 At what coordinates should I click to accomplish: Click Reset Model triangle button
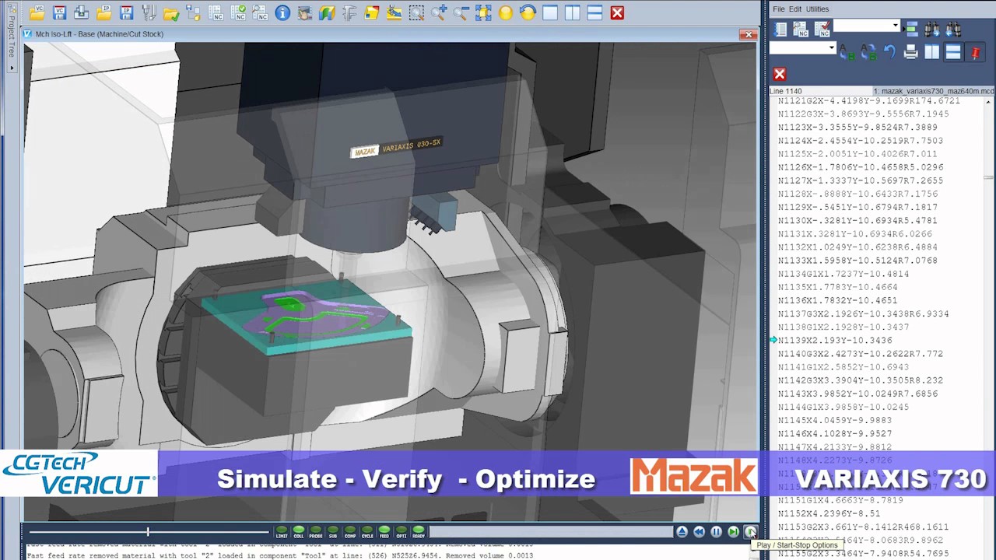click(682, 531)
